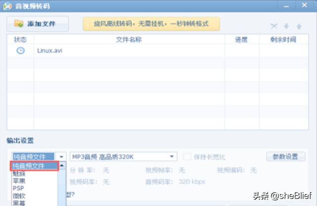The image size is (317, 206).
Task: Minimize the 音视频转码 window
Action: [x=286, y=6]
